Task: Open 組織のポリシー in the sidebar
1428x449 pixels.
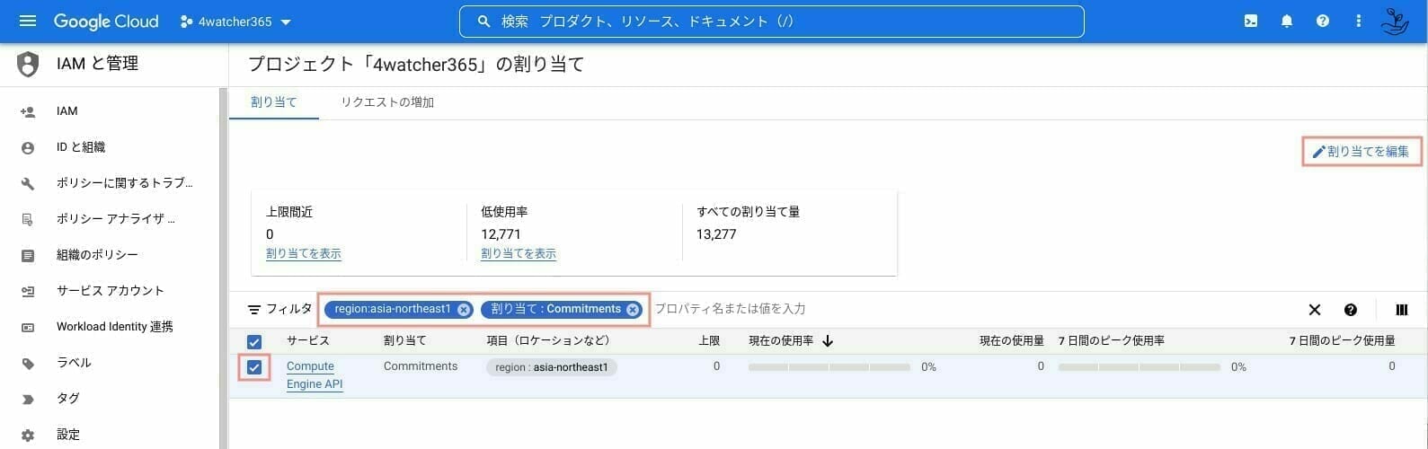Action: pyautogui.click(x=97, y=255)
